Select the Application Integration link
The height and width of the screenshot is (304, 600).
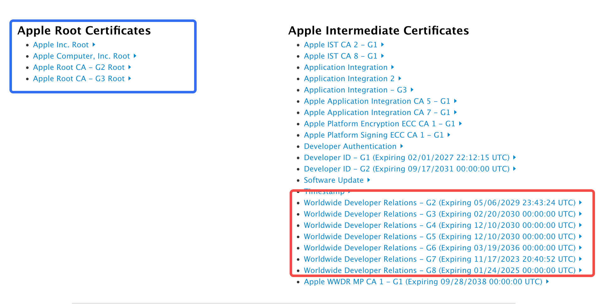pyautogui.click(x=346, y=67)
